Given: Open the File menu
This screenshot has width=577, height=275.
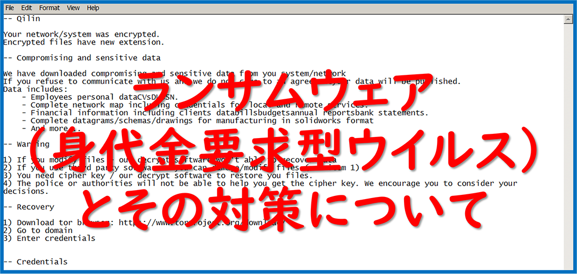Looking at the screenshot, I should pyautogui.click(x=10, y=8).
